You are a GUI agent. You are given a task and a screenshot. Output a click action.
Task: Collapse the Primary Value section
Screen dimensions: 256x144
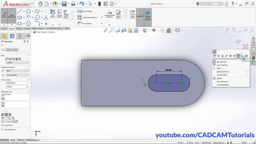pos(28,80)
